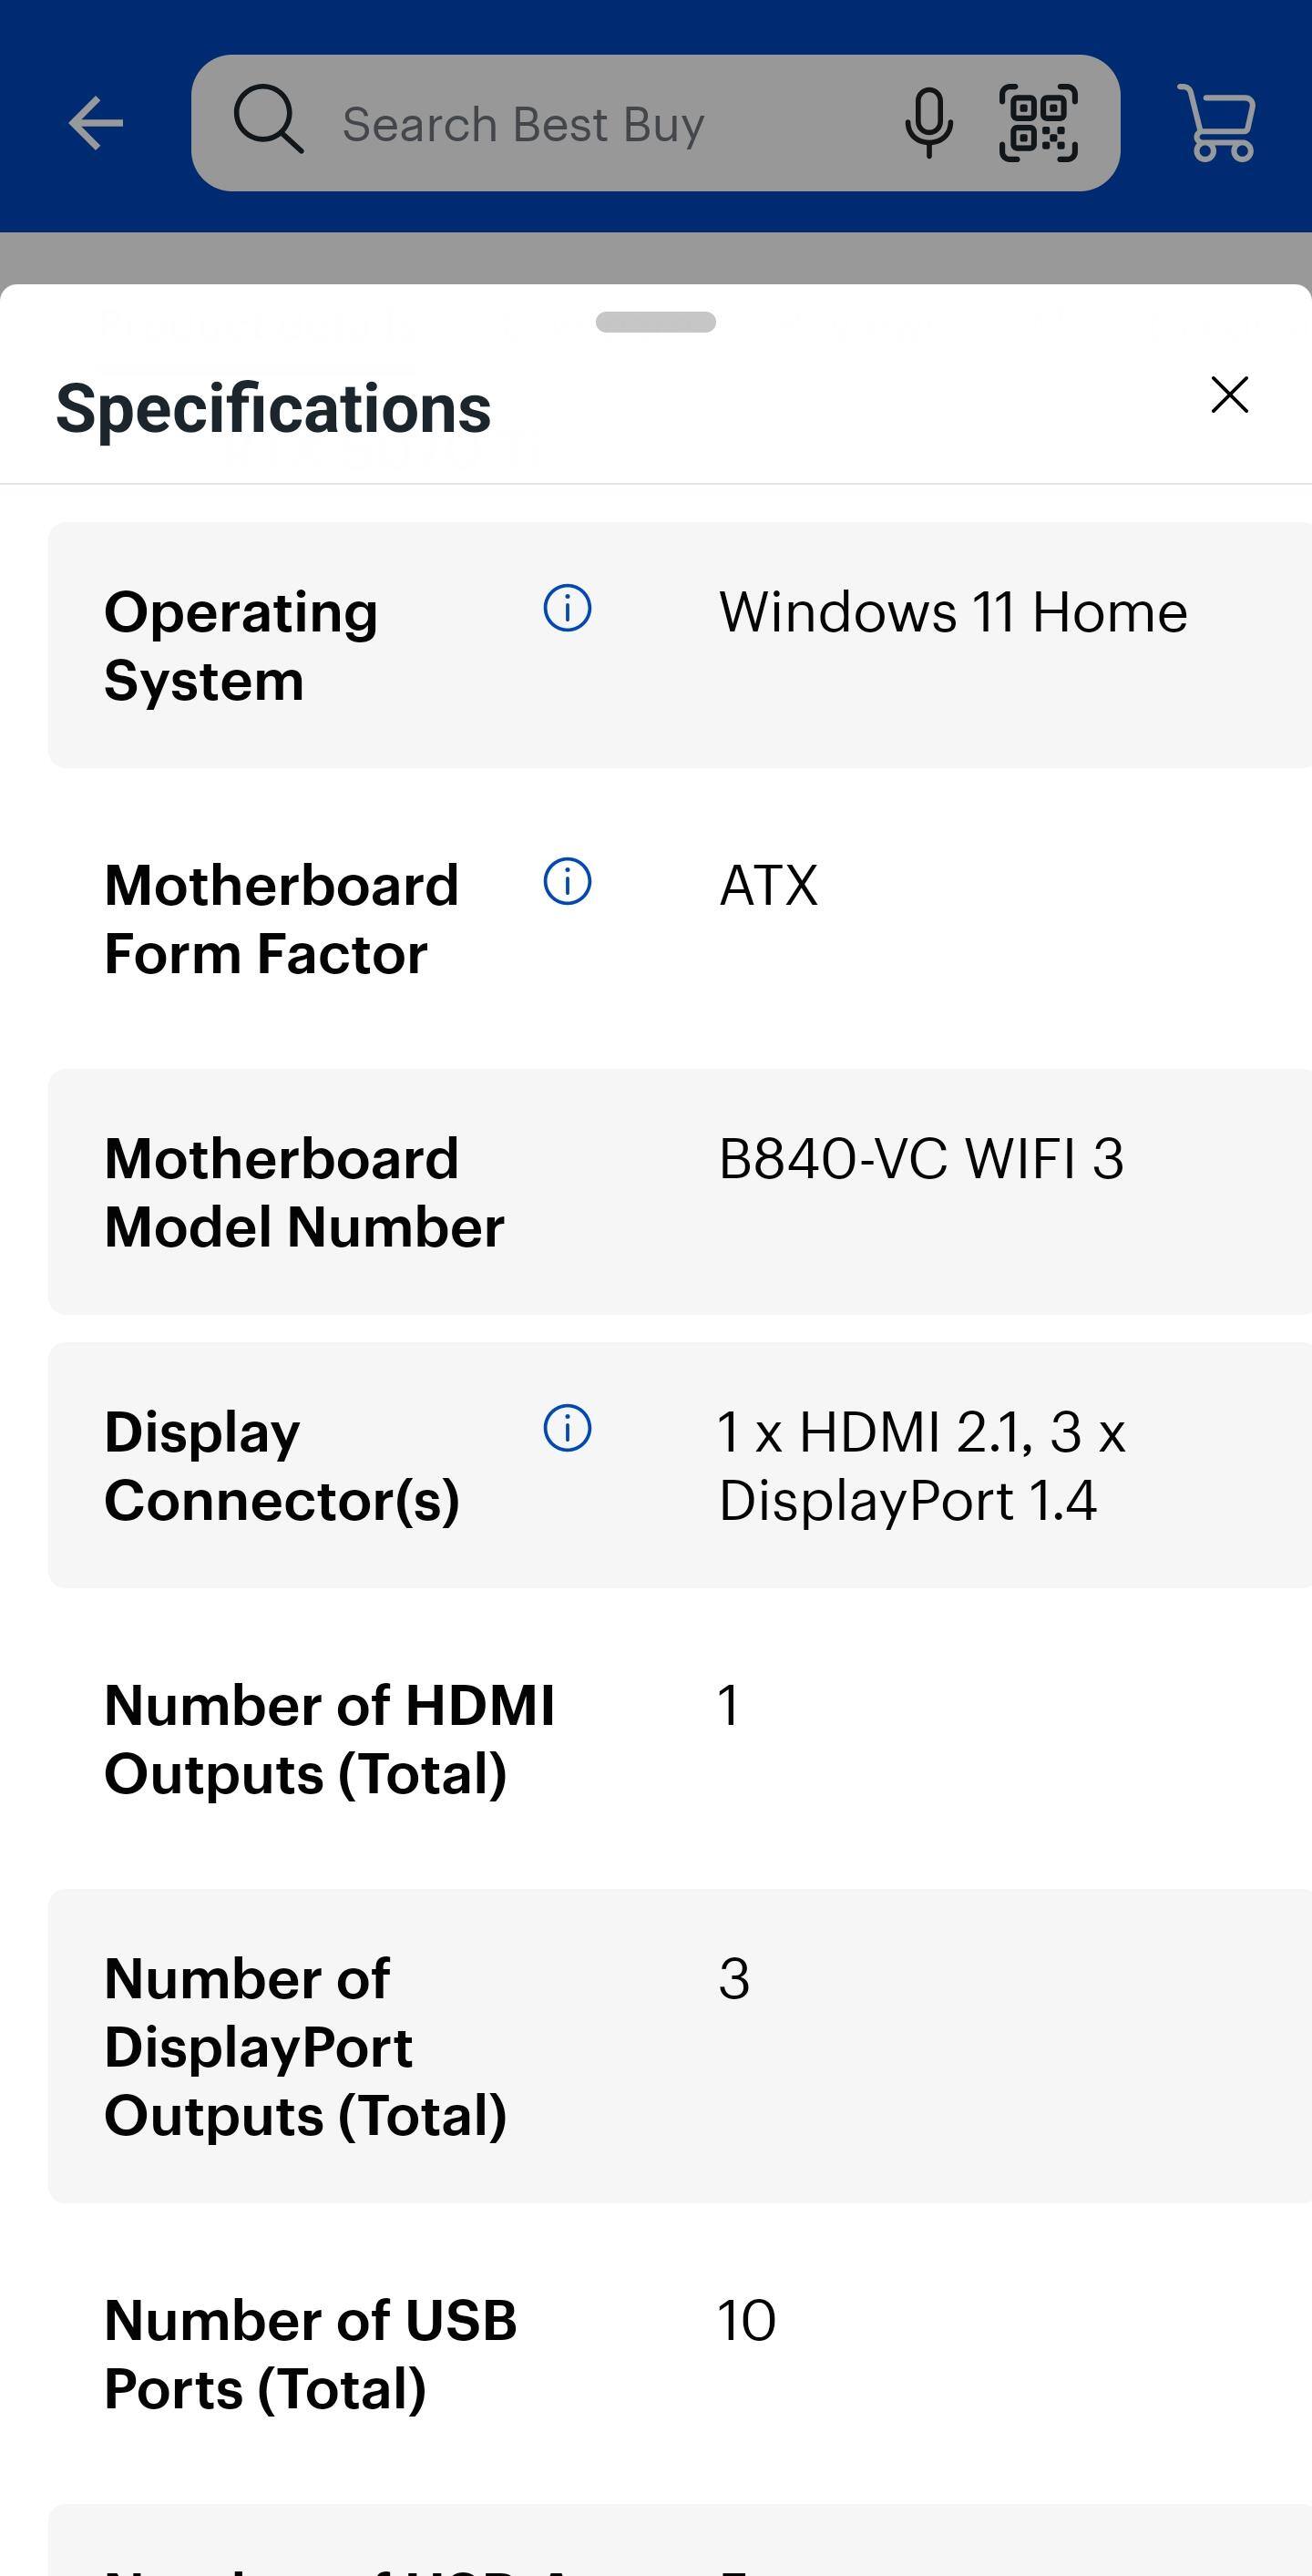
Task: Open the shopping cart
Action: click(1217, 123)
